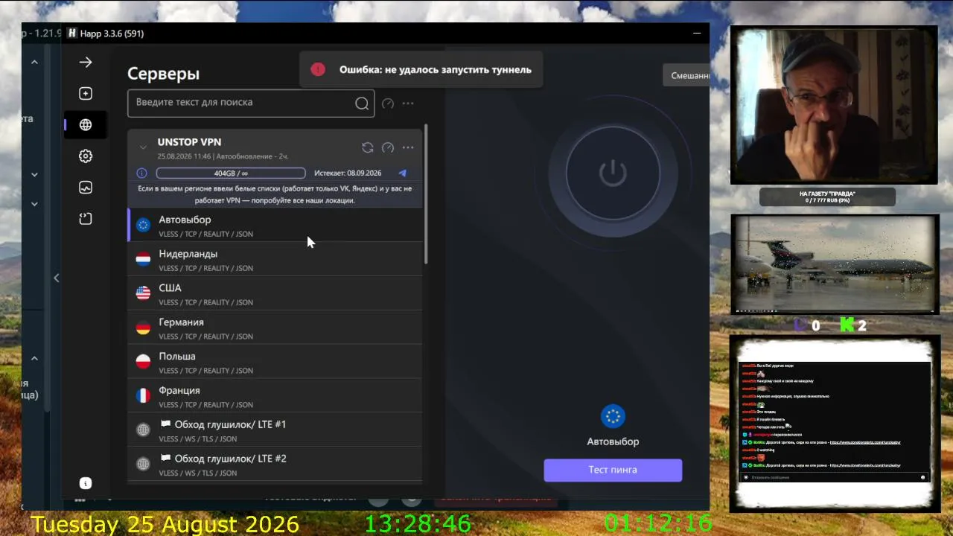Run ping test icon beside search field
Viewport: 953px width, 536px height.
tap(388, 103)
